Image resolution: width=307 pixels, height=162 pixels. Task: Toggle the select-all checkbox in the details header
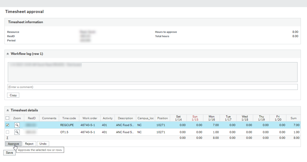pyautogui.click(x=7, y=118)
